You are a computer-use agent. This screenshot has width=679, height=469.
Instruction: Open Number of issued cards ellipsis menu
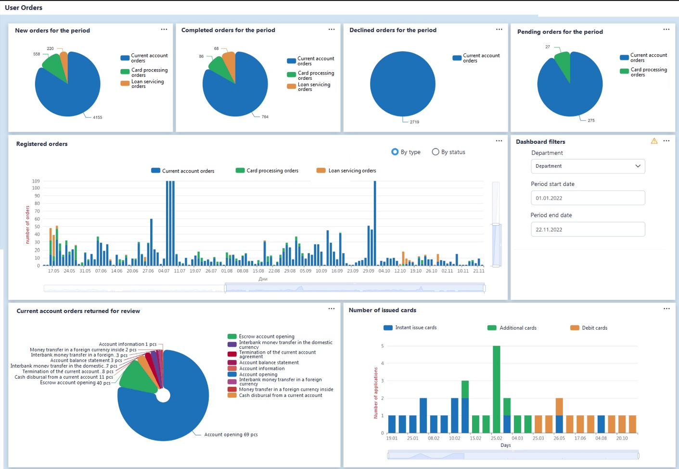tap(666, 309)
